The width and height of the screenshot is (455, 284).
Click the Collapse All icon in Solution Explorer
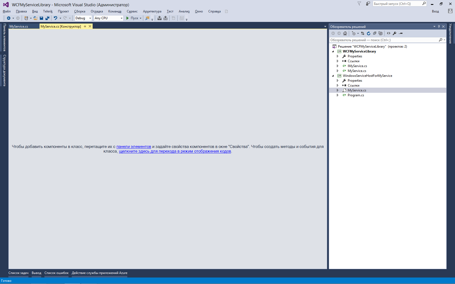tap(375, 33)
